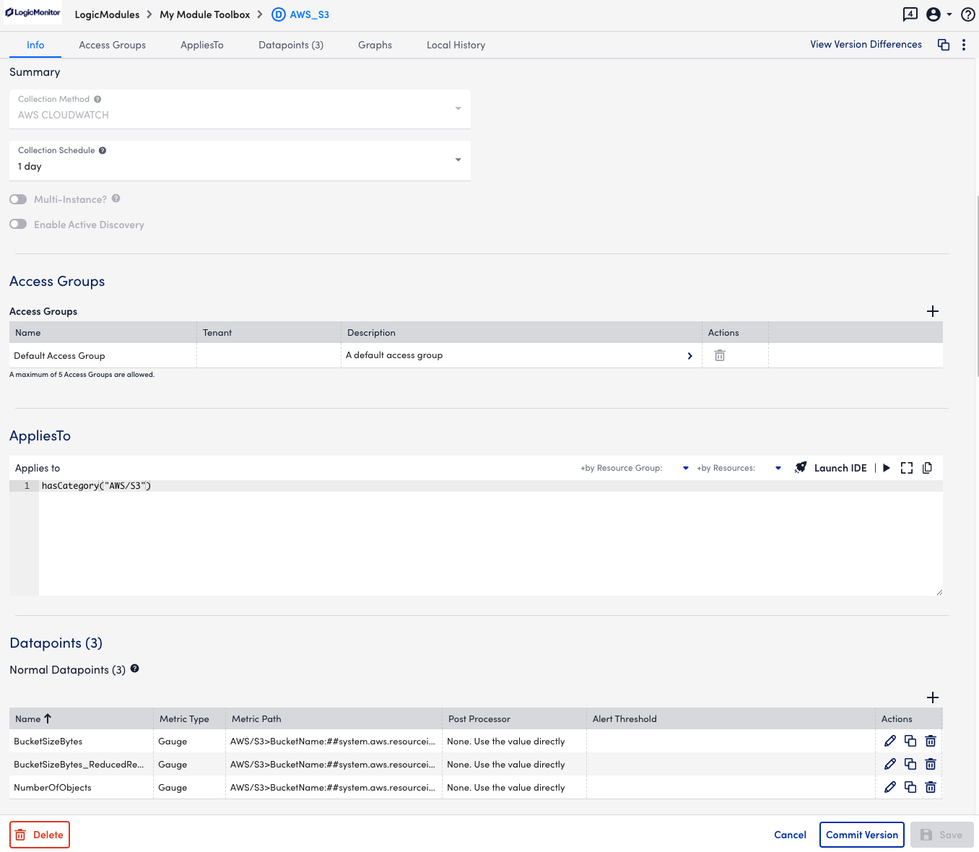Run the AppliesTo test play icon
979x852 pixels.
tap(887, 468)
